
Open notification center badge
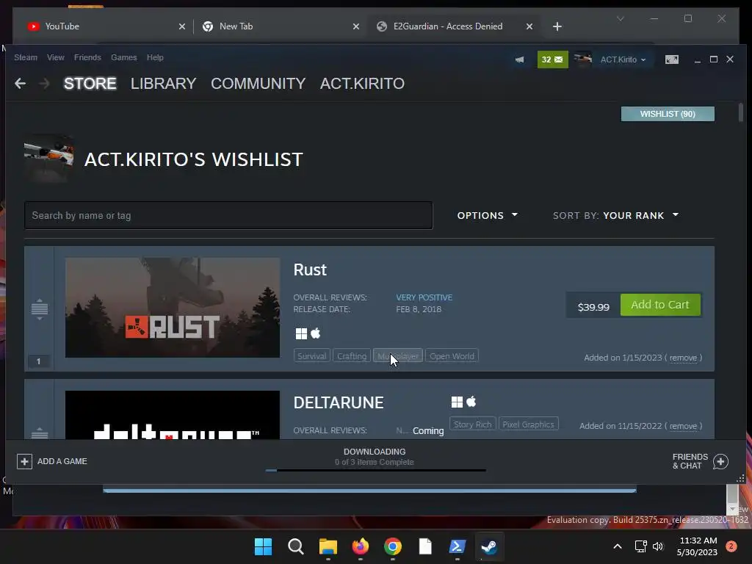coord(731,546)
